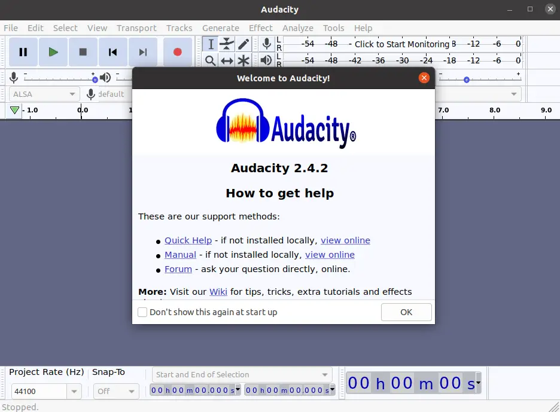Select the Multi-Tool asterisk icon
Screen dimensions: 560x412
tap(244, 60)
